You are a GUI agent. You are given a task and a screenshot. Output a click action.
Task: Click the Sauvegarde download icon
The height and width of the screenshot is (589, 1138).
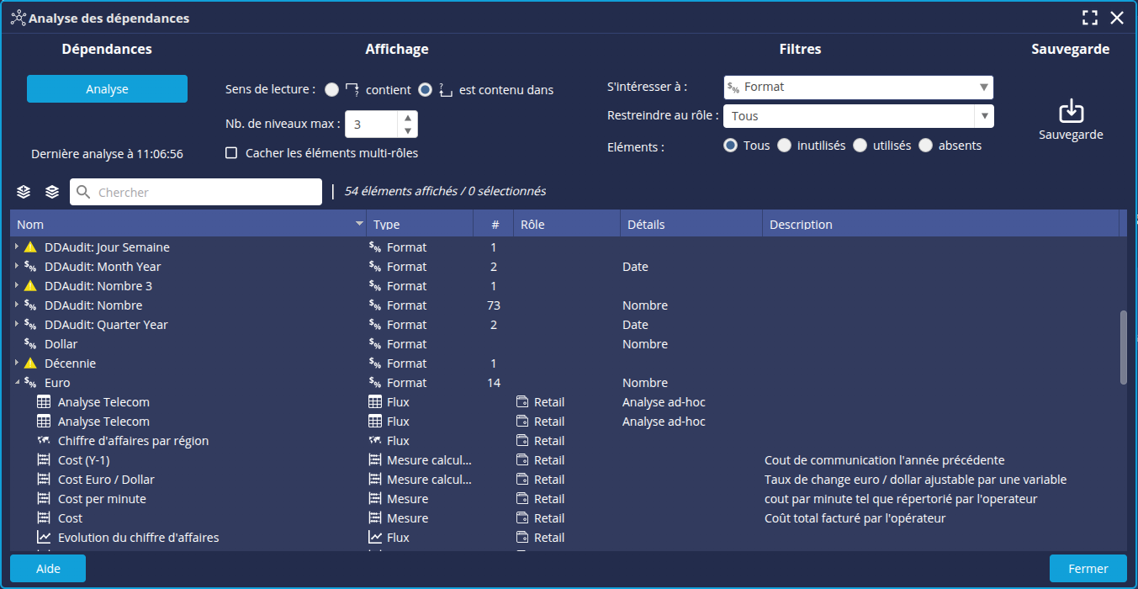pyautogui.click(x=1071, y=111)
